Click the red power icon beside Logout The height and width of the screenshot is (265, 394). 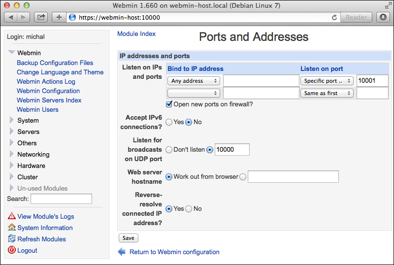pos(11,250)
